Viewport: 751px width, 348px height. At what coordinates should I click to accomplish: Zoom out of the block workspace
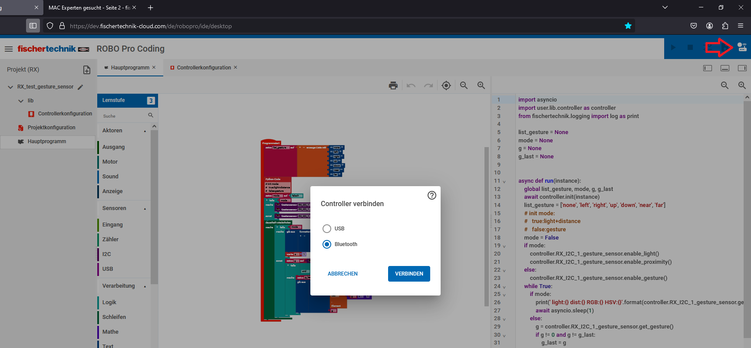[464, 85]
